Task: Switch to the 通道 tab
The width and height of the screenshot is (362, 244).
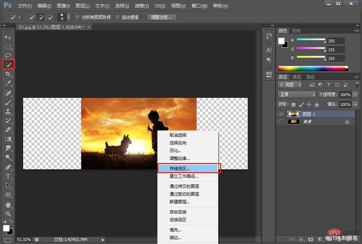Action: click(297, 77)
